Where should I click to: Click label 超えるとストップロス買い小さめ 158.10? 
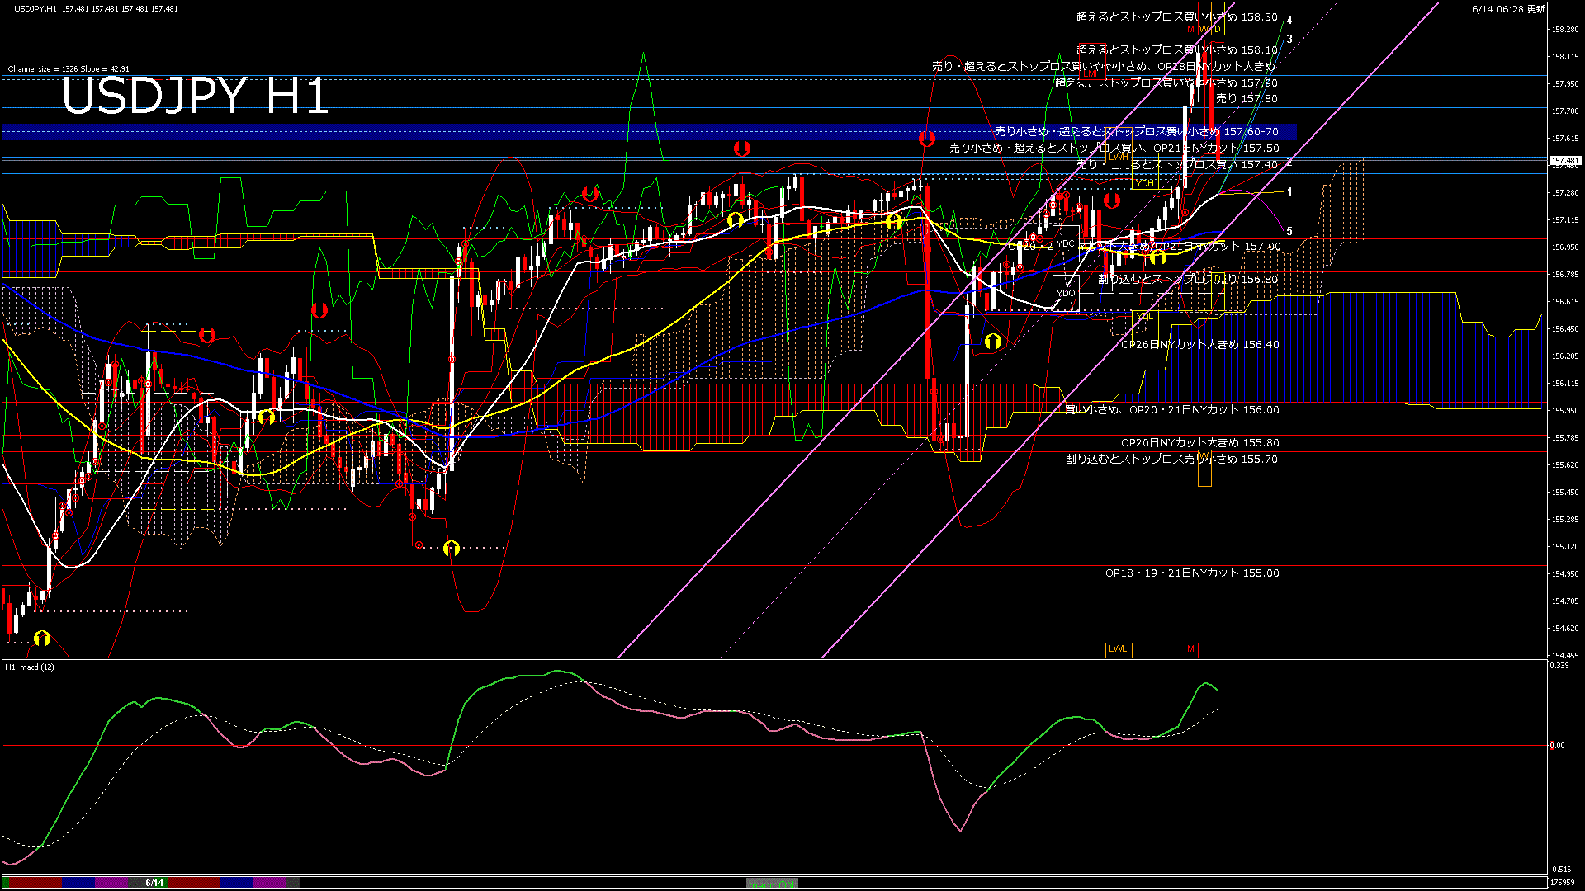tap(1176, 50)
